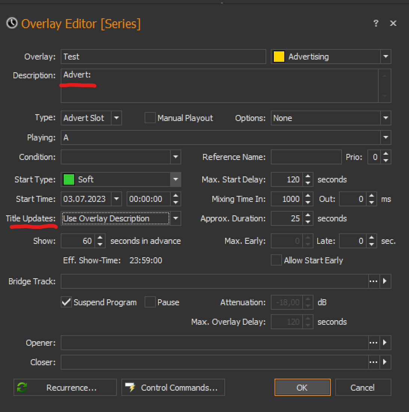Play the Bridge Track preview arrow

(385, 281)
